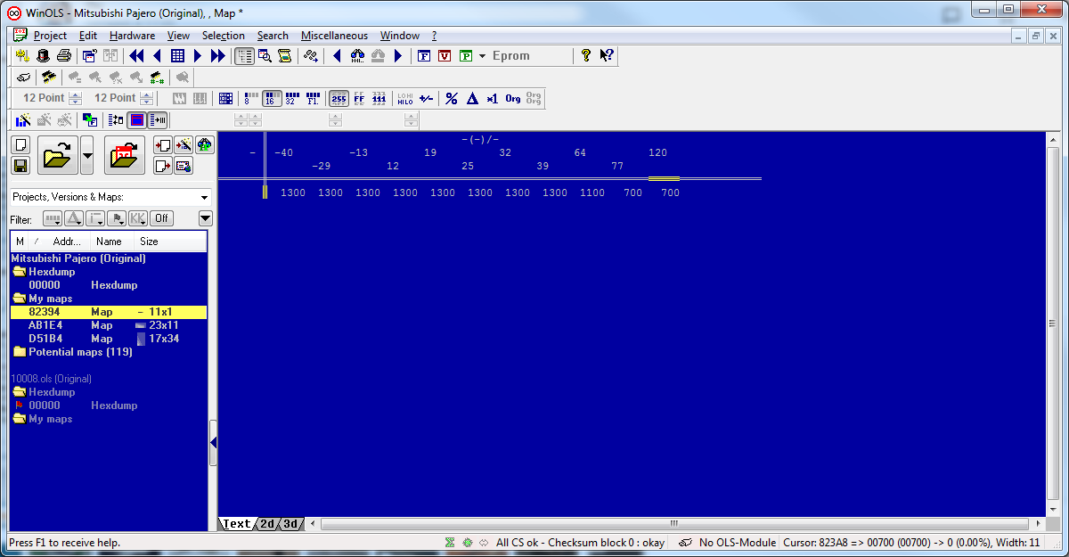Toggle 16-bit data width mode
The height and width of the screenshot is (557, 1069).
271,99
